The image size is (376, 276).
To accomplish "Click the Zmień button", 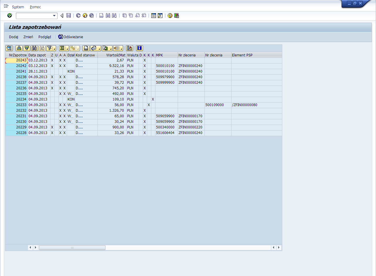I will 28,37.
